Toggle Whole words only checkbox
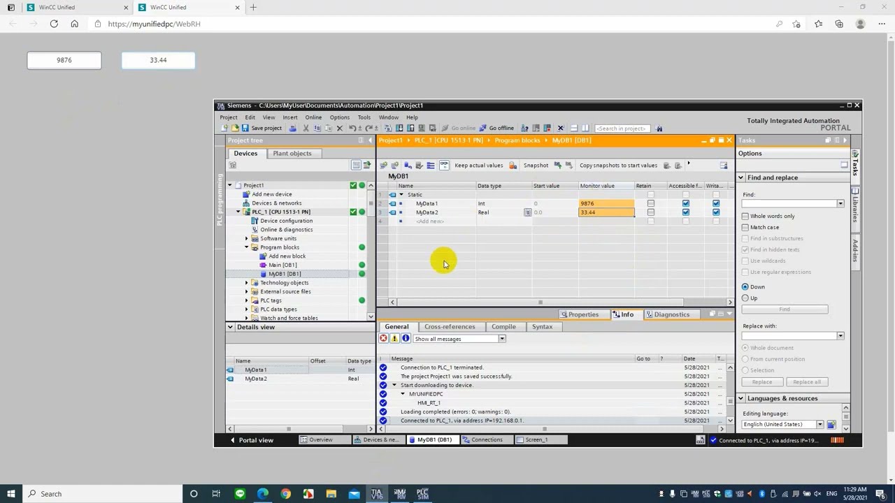 (x=745, y=216)
